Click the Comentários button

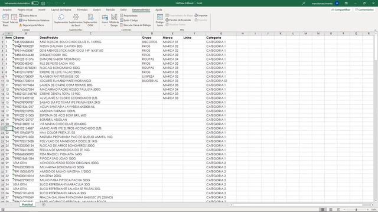(364, 10)
